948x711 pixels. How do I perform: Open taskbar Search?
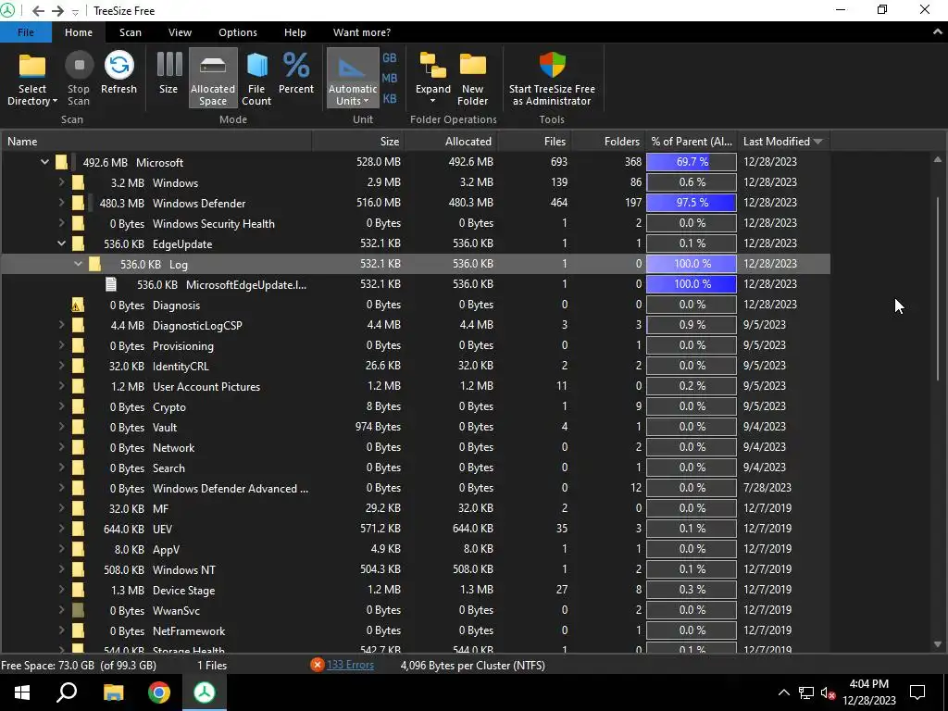click(67, 692)
